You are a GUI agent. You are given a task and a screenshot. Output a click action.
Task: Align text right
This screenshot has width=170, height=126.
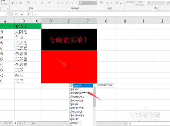(x=66, y=3)
